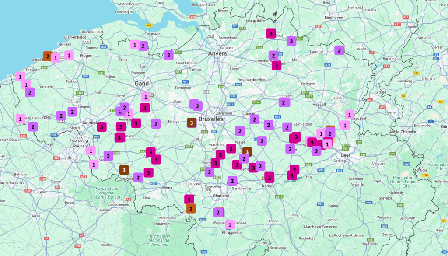Click the pink 1 marker near Philippeville
The image size is (448, 256).
[230, 224]
